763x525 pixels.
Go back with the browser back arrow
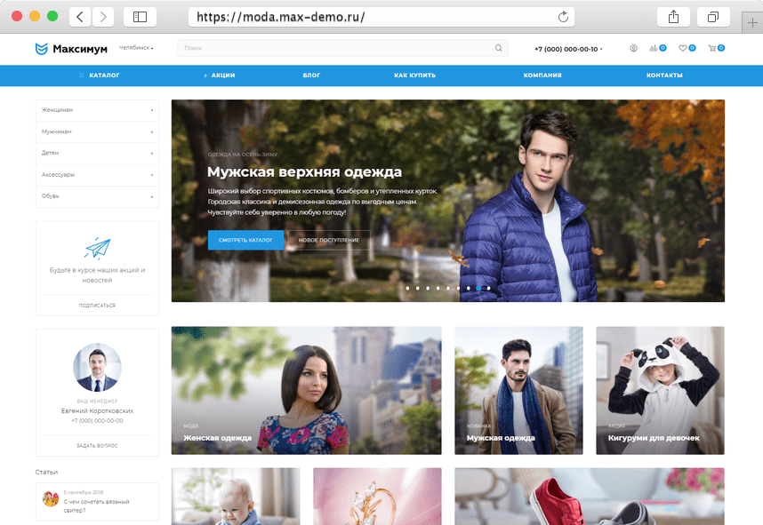coord(80,17)
